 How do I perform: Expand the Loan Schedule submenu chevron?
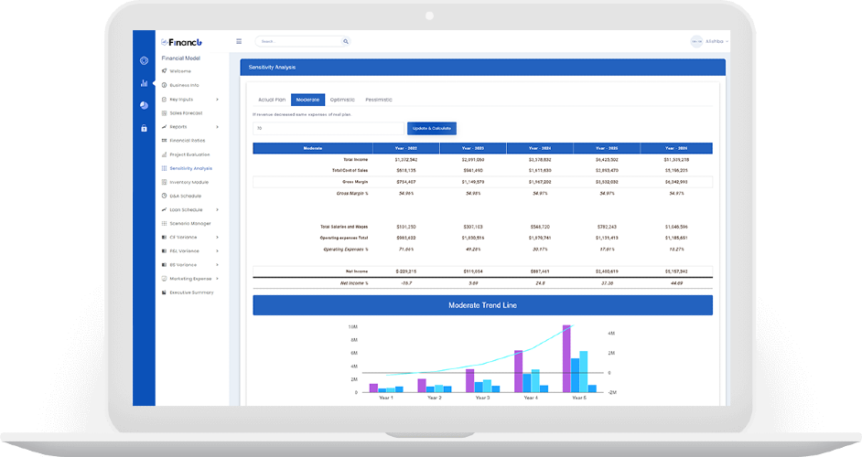[217, 210]
